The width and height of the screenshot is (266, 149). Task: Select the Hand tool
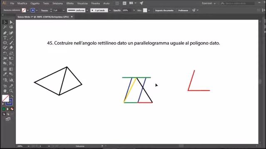tap(5, 91)
